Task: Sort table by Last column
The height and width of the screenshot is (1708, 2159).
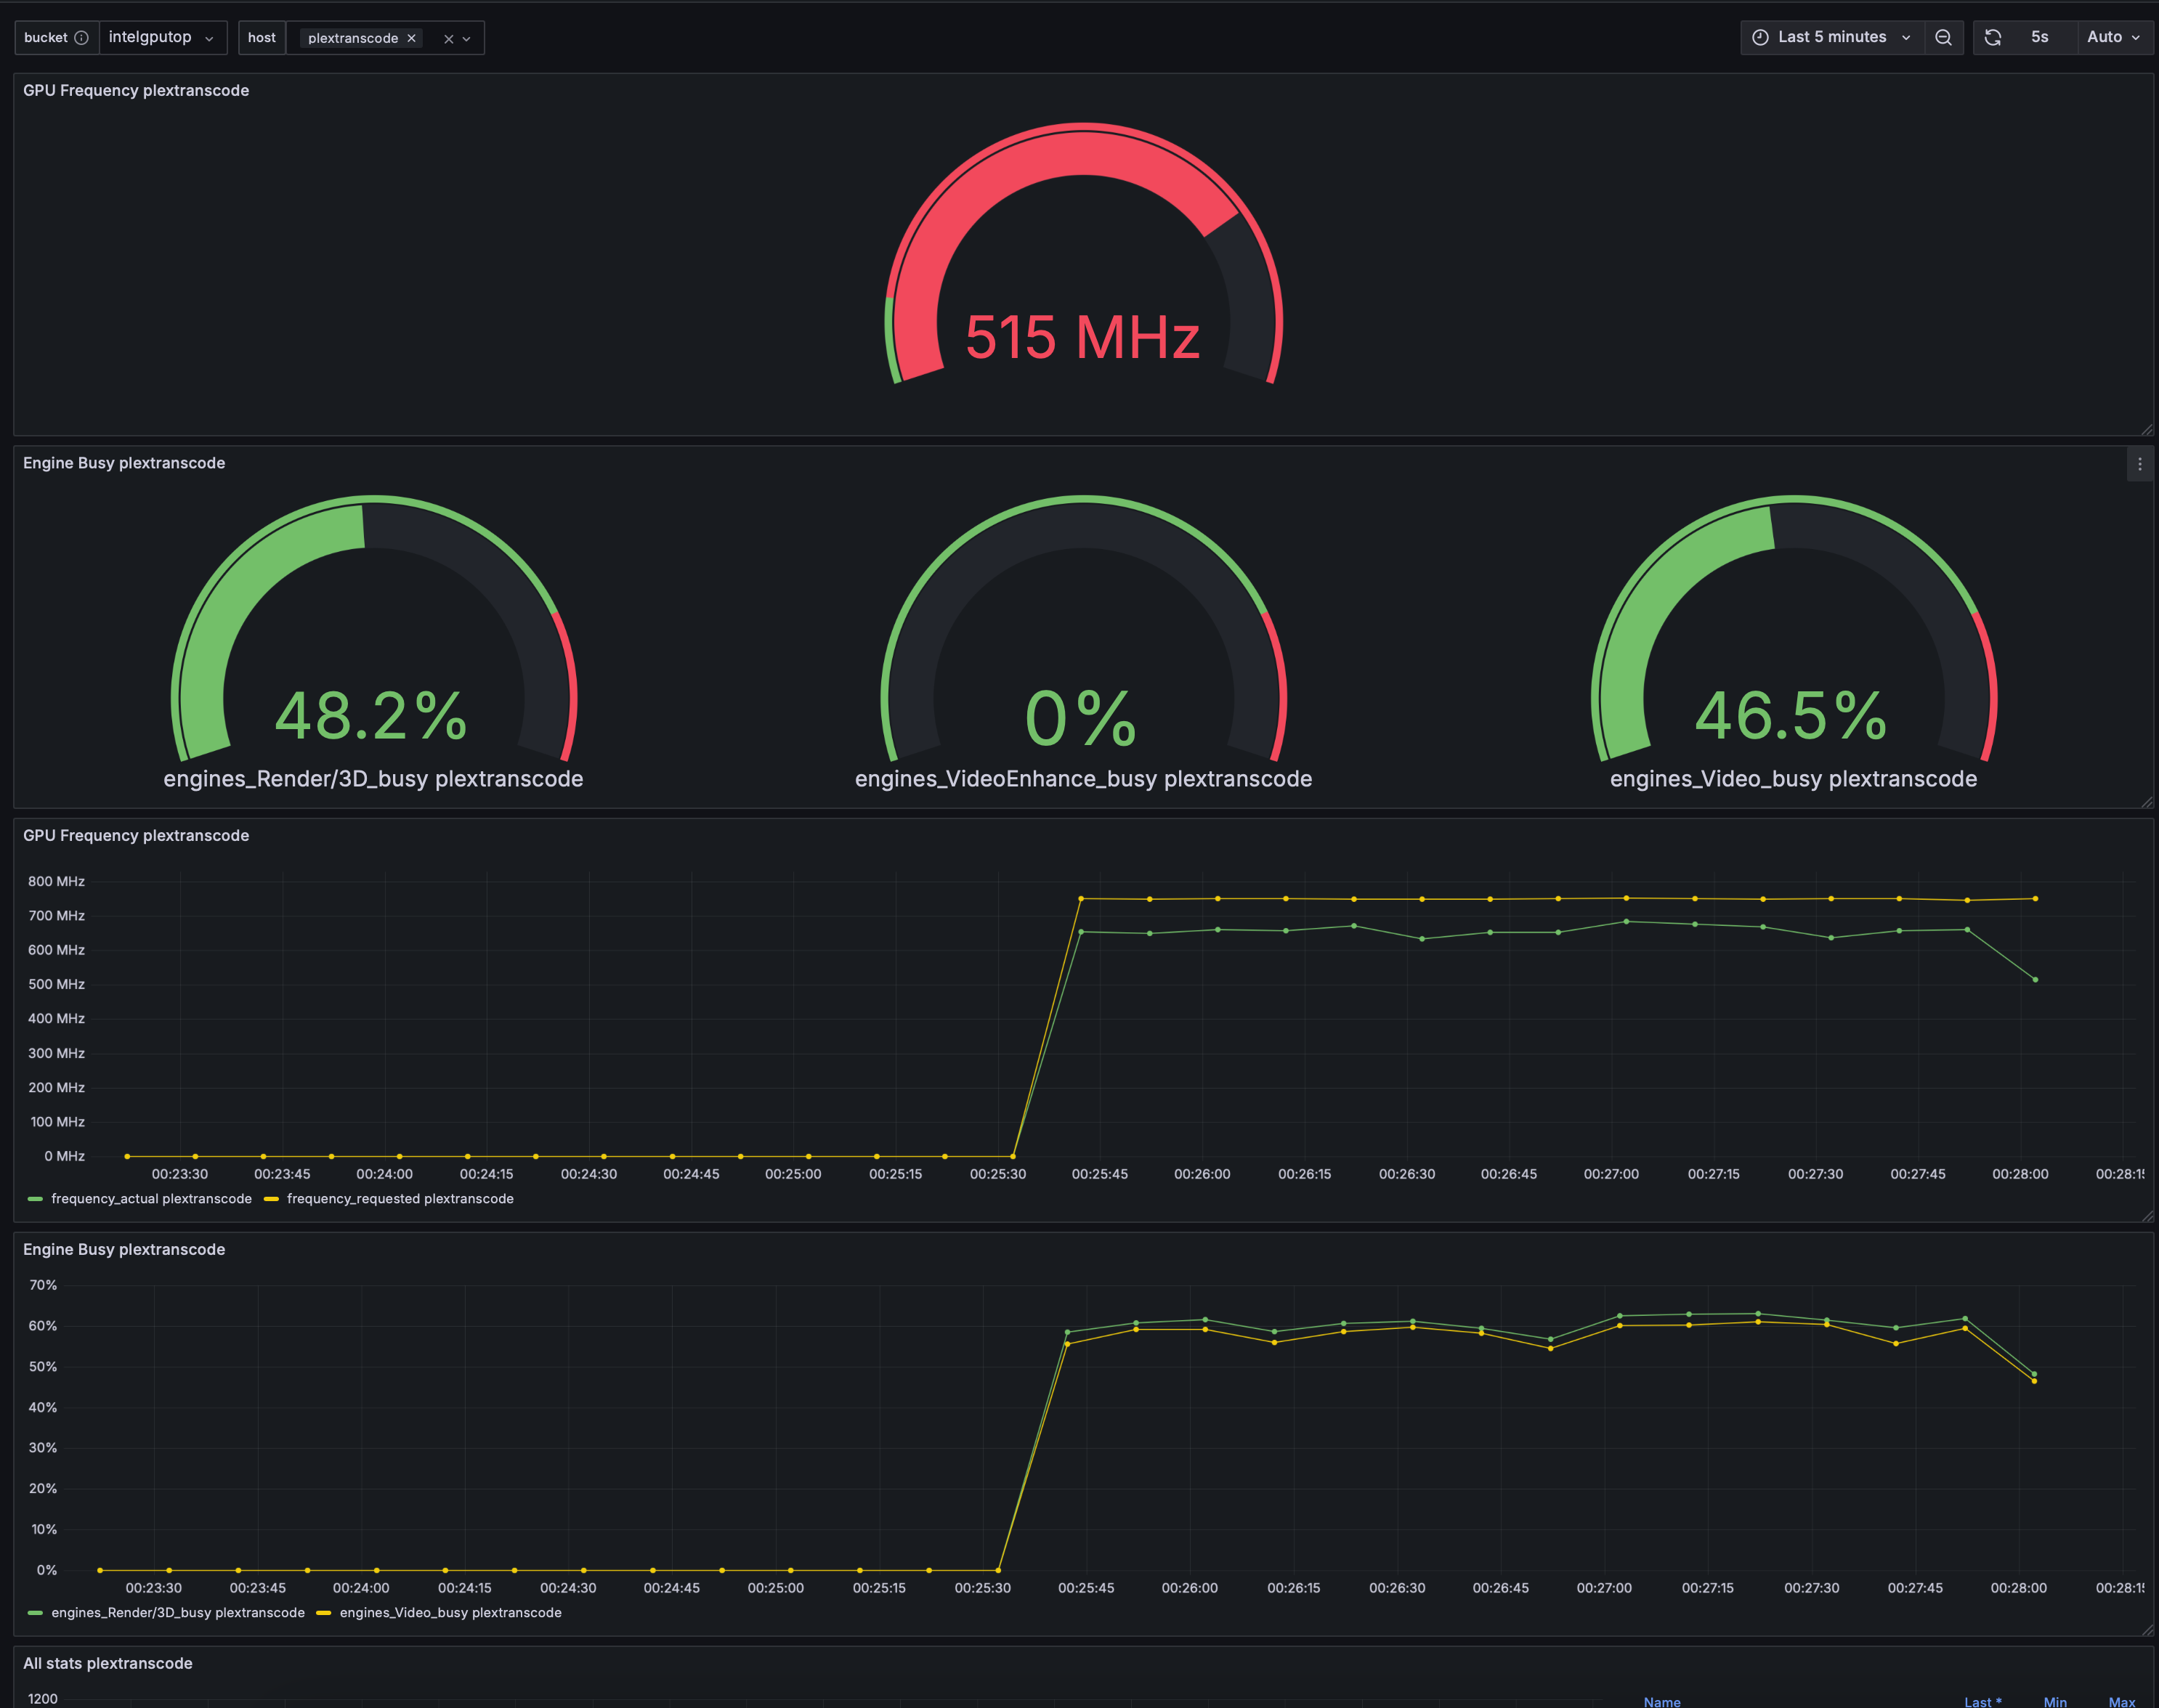Action: coord(1982,1701)
